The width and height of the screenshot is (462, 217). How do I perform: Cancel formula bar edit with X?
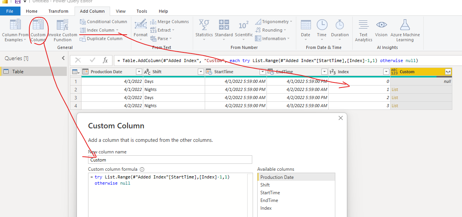coord(78,60)
